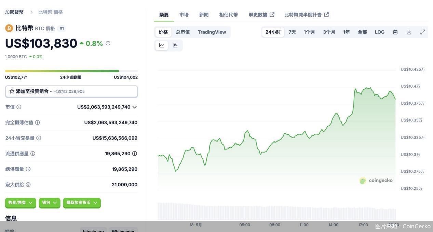Select the TradingView chart option

[x=212, y=32]
